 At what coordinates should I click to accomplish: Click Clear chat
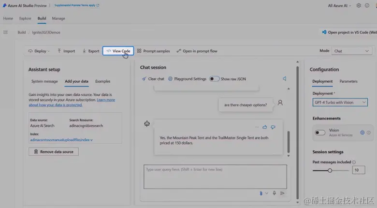(153, 79)
